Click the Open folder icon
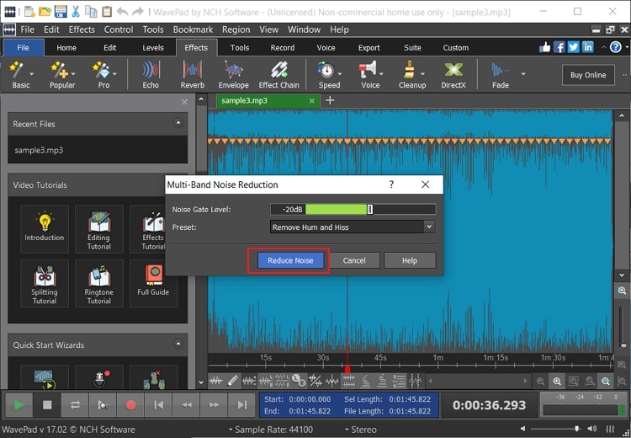Image resolution: width=631 pixels, height=438 pixels. [45, 11]
